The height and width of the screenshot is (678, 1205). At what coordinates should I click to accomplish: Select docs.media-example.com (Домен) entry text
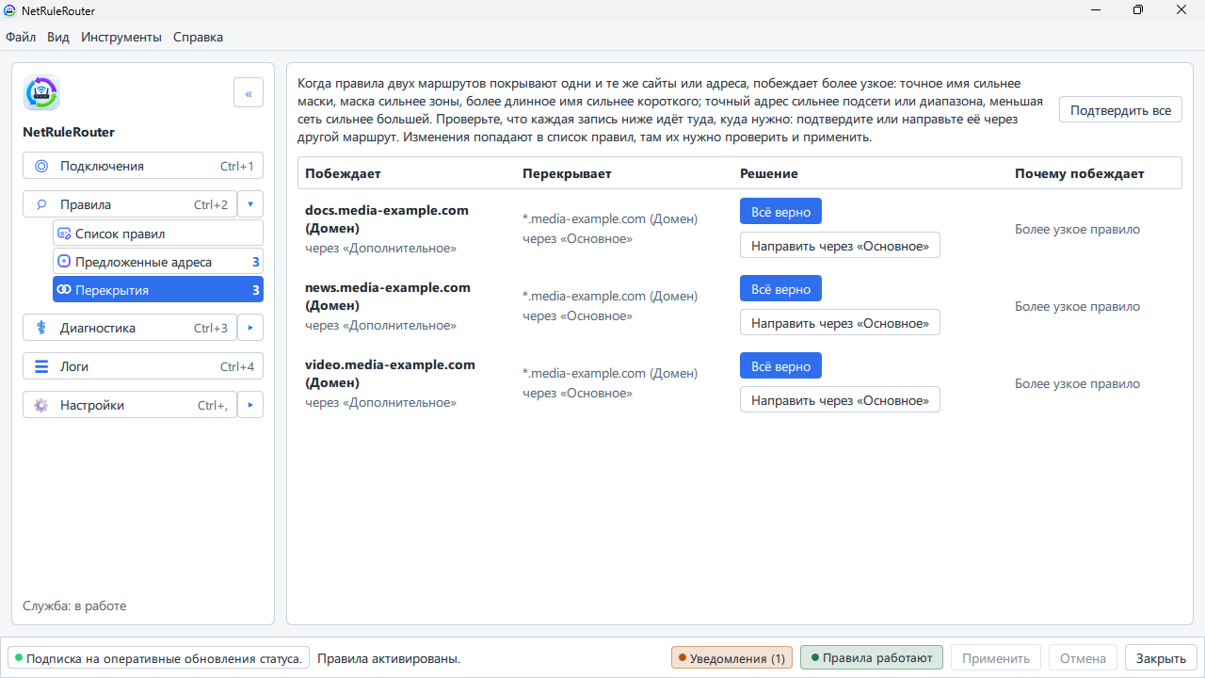tap(387, 219)
